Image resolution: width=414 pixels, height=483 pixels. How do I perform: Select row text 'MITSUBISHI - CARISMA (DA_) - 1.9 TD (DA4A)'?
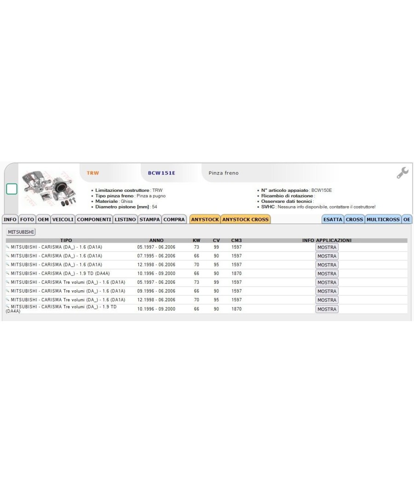(x=60, y=274)
